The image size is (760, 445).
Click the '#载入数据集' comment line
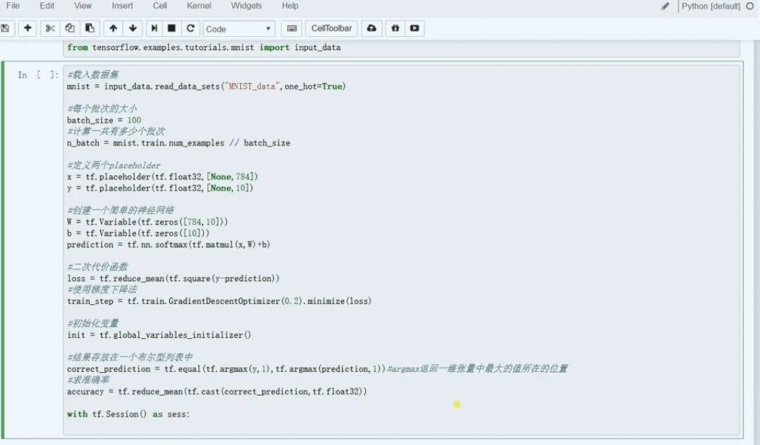tap(93, 74)
